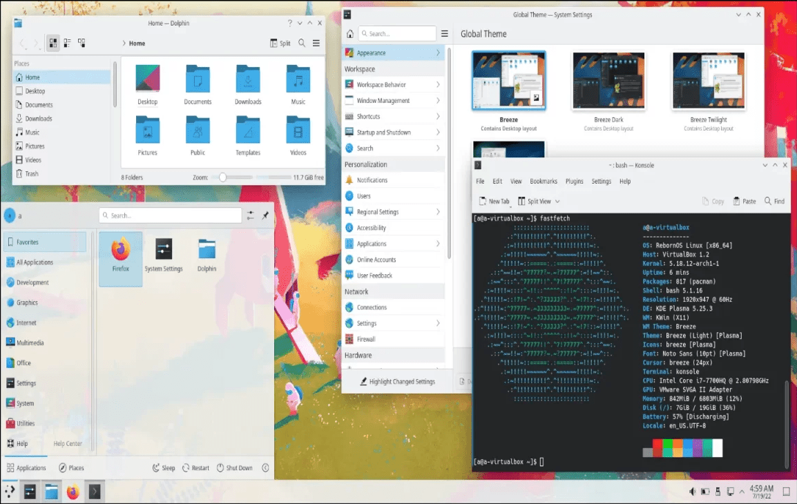The height and width of the screenshot is (504, 797).
Task: Switch Dolphin to compact view mode
Action: coord(67,43)
